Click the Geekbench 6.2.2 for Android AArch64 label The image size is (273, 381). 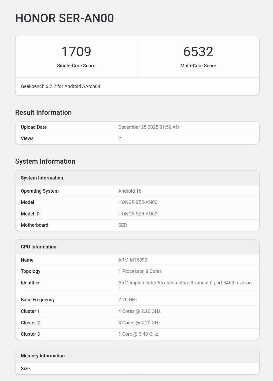[60, 86]
